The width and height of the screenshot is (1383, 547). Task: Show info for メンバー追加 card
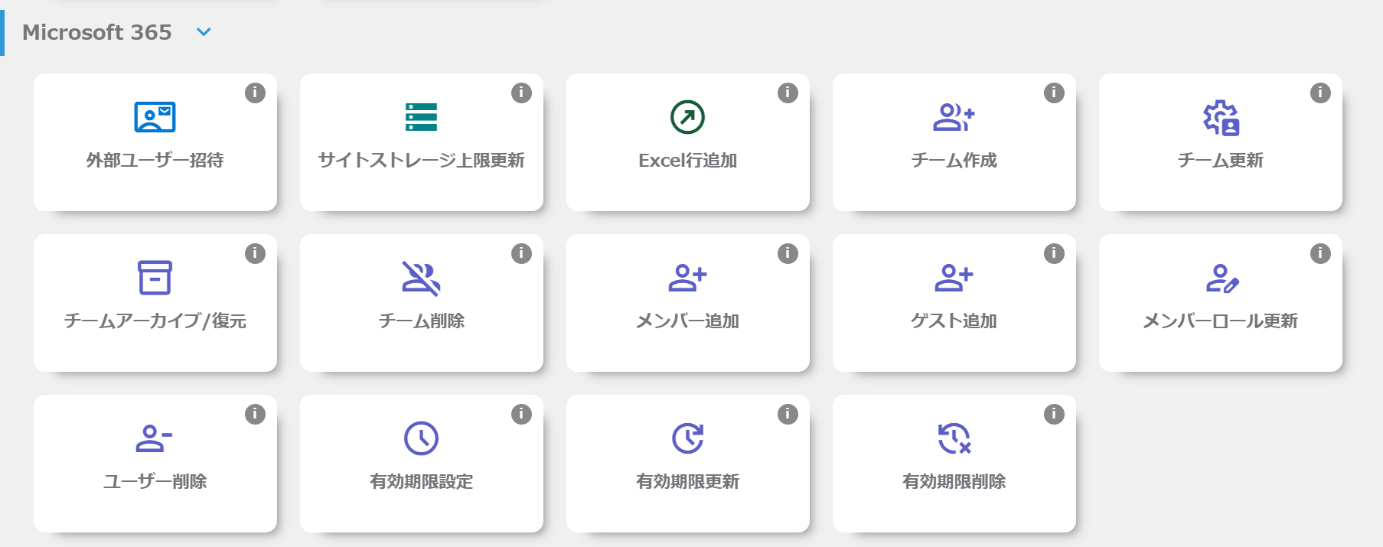[788, 253]
